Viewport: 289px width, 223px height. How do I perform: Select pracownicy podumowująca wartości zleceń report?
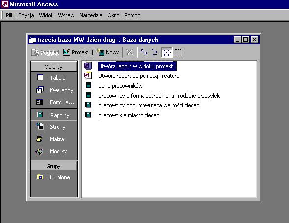(149, 105)
